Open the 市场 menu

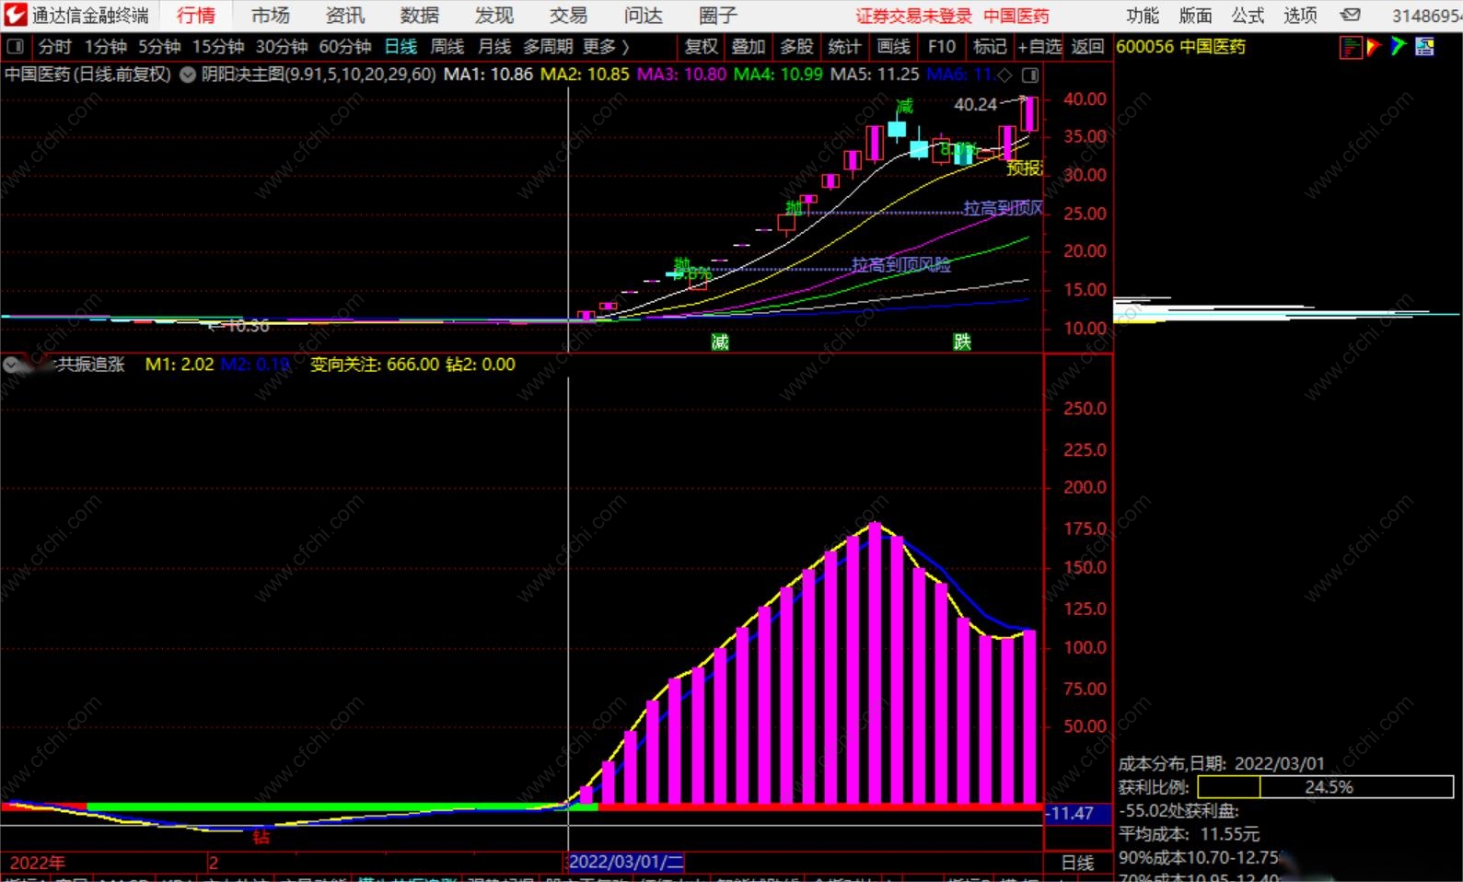tap(270, 16)
